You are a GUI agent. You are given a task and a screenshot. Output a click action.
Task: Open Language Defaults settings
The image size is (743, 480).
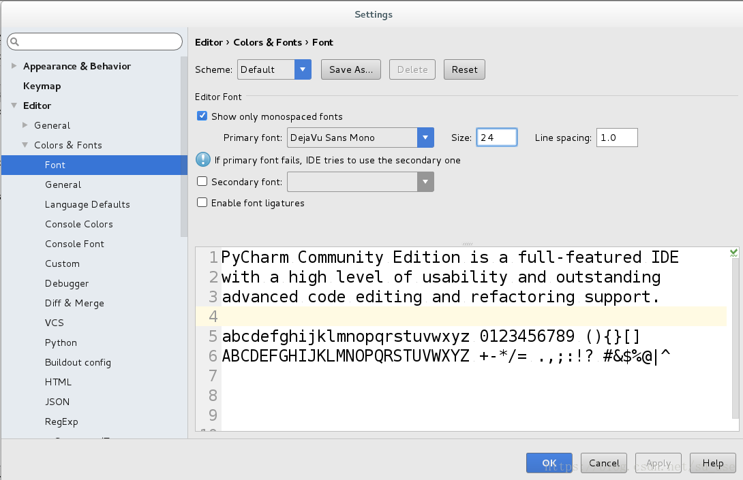point(87,204)
